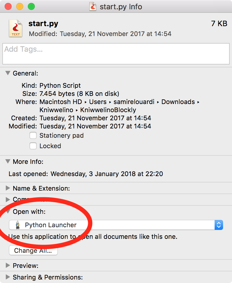Image resolution: width=232 pixels, height=283 pixels.
Task: Close the Info window with red button
Action: tap(8, 6)
